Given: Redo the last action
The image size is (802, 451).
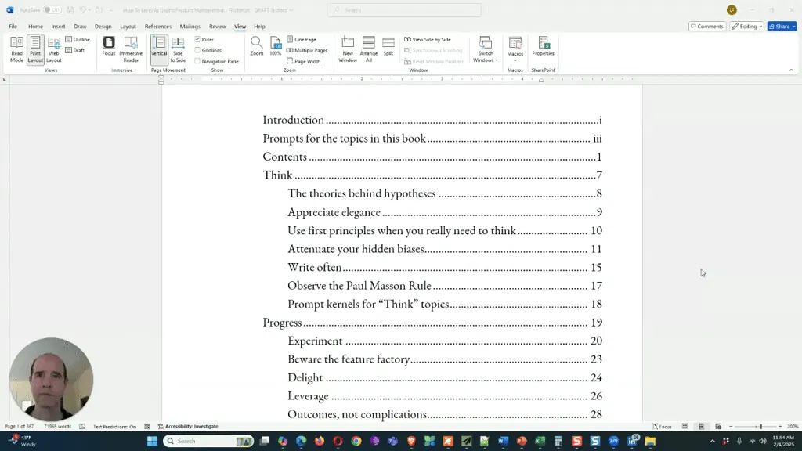Looking at the screenshot, I should (x=99, y=9).
